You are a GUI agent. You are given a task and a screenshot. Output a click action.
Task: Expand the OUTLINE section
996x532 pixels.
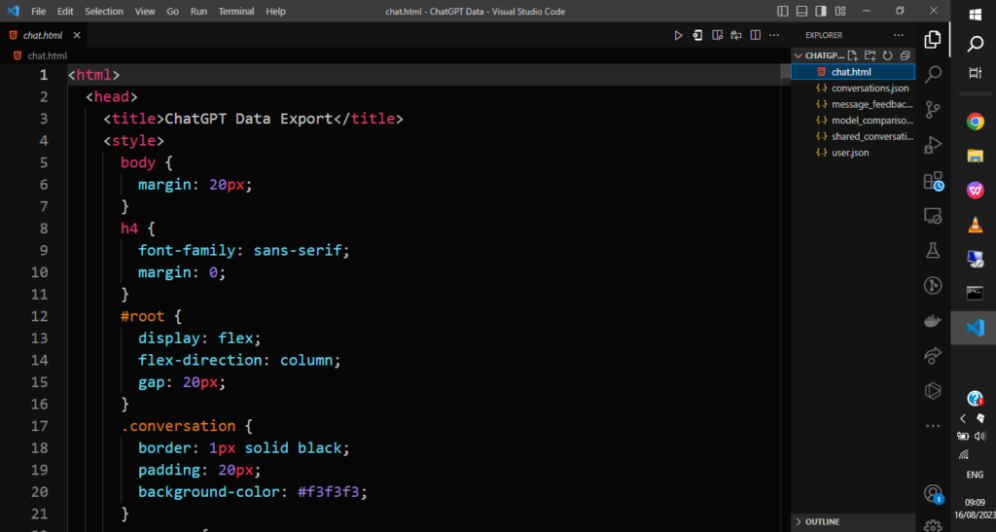click(x=853, y=522)
